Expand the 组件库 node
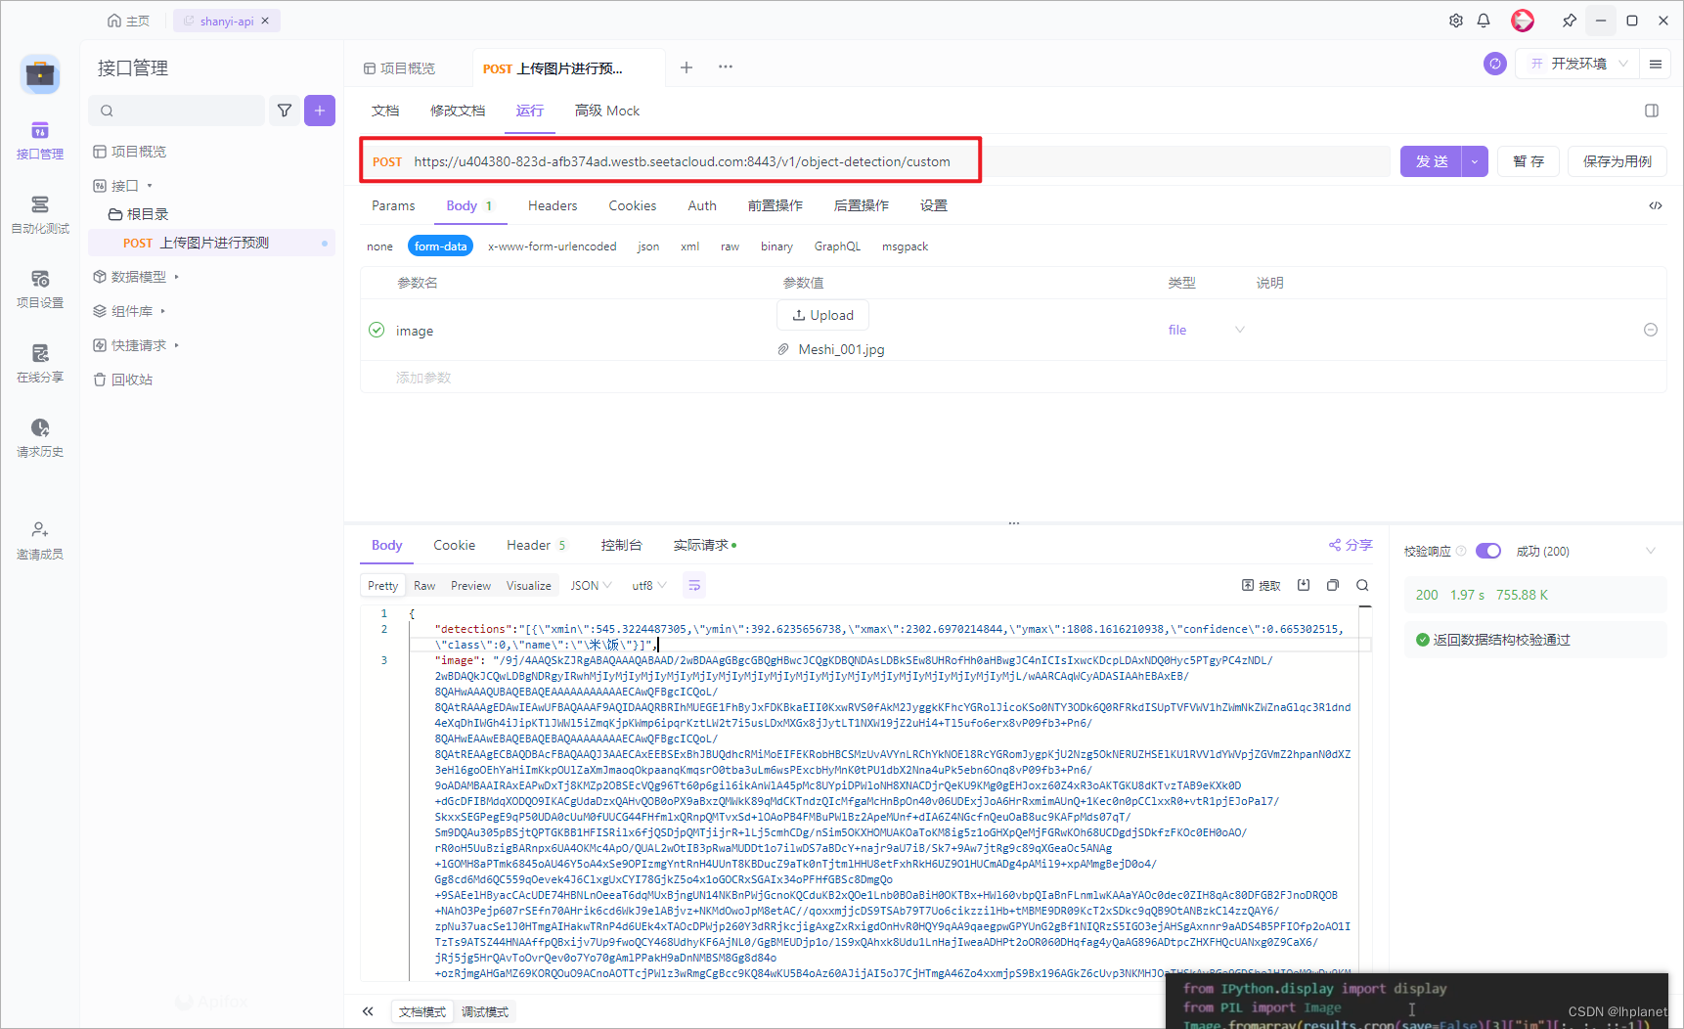Image resolution: width=1684 pixels, height=1029 pixels. tap(129, 311)
